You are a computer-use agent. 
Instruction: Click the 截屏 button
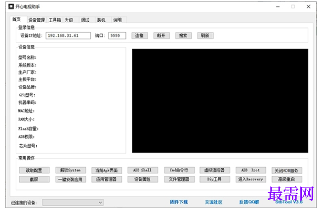tap(34, 179)
